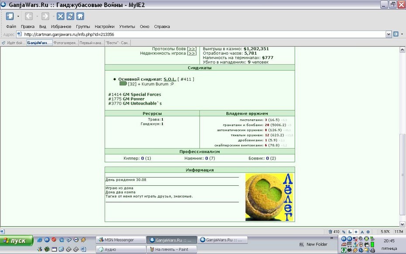Go forward with the right arrow button

pos(45,16)
